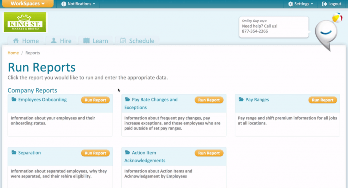Image resolution: width=348 pixels, height=188 pixels.
Task: Click the Pay Rate Changes folder icon
Action: coord(127,99)
